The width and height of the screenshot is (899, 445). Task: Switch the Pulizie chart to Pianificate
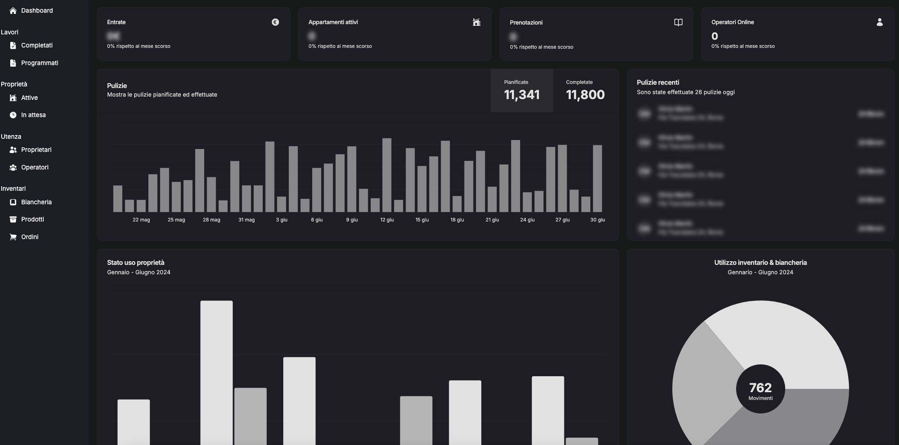[x=522, y=90]
